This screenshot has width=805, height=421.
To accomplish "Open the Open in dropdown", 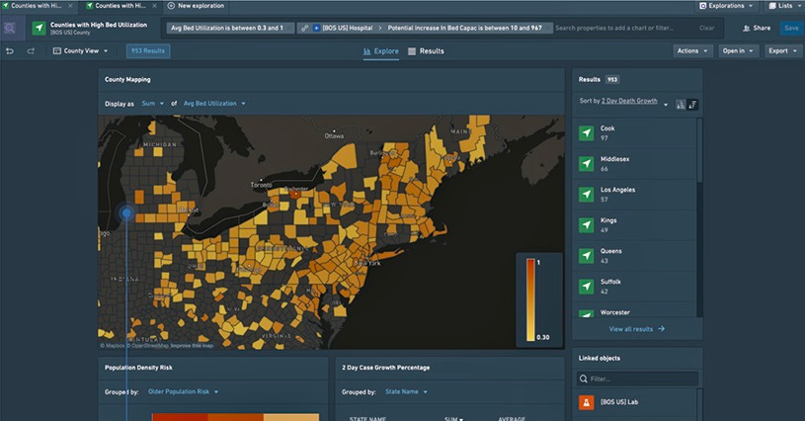I will pyautogui.click(x=738, y=50).
